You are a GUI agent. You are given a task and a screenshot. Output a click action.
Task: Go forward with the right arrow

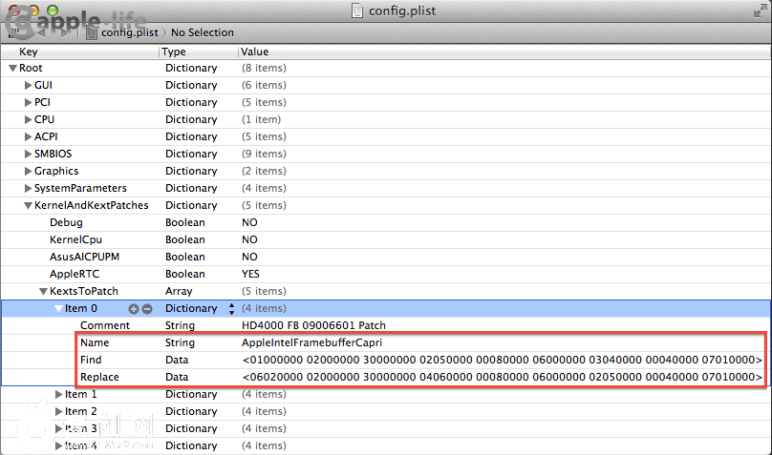click(63, 32)
